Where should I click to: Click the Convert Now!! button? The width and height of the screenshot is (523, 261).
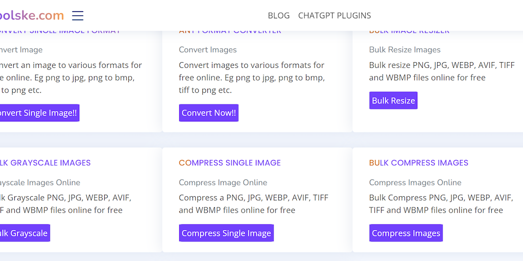click(x=208, y=113)
